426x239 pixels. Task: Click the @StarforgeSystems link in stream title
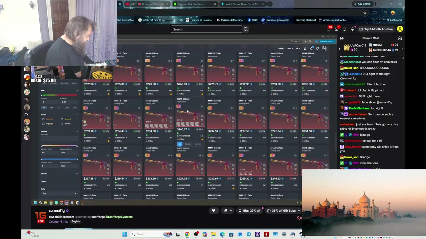pyautogui.click(x=119, y=217)
